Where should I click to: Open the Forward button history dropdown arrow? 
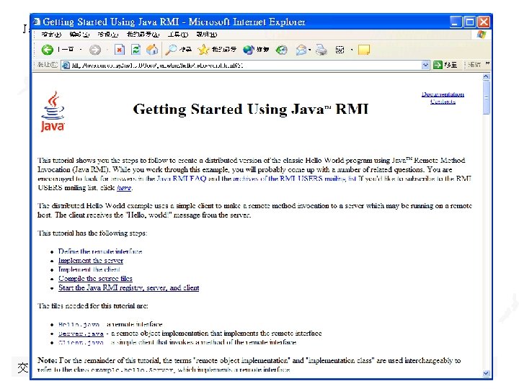[x=107, y=50]
